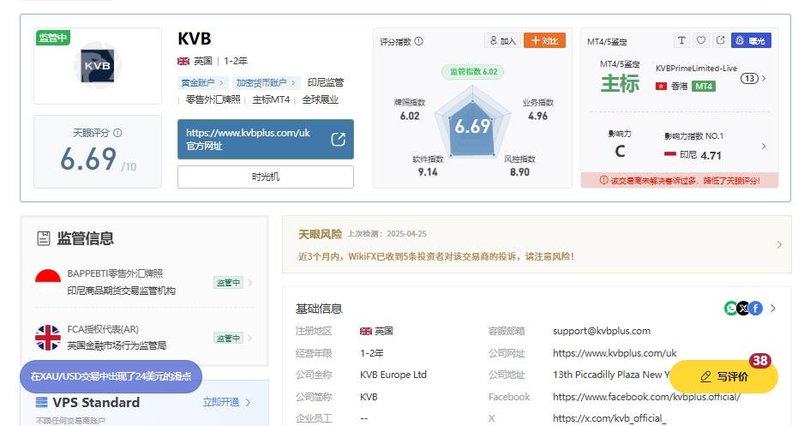Click the UK flag icon for FCA

point(48,338)
